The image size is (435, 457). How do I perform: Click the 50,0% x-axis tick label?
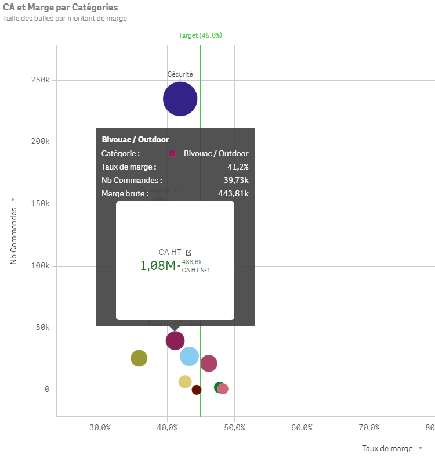(x=234, y=427)
